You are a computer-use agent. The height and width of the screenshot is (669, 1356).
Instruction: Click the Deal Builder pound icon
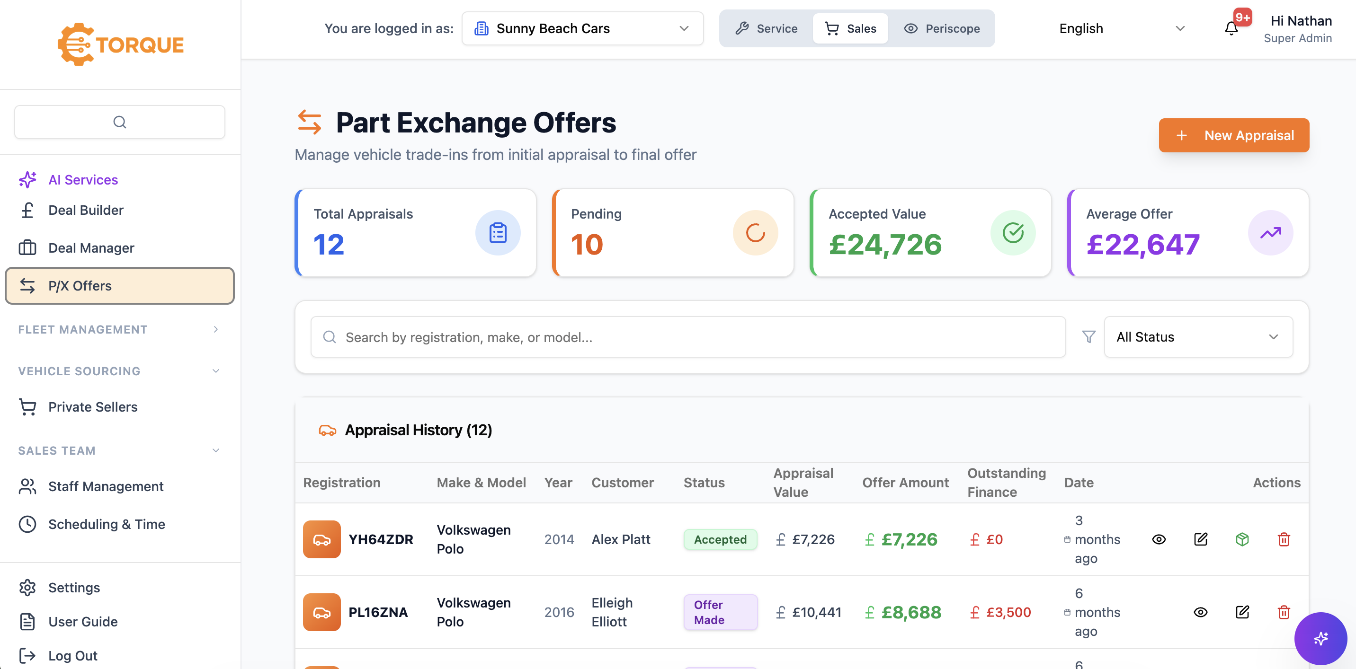tap(27, 211)
